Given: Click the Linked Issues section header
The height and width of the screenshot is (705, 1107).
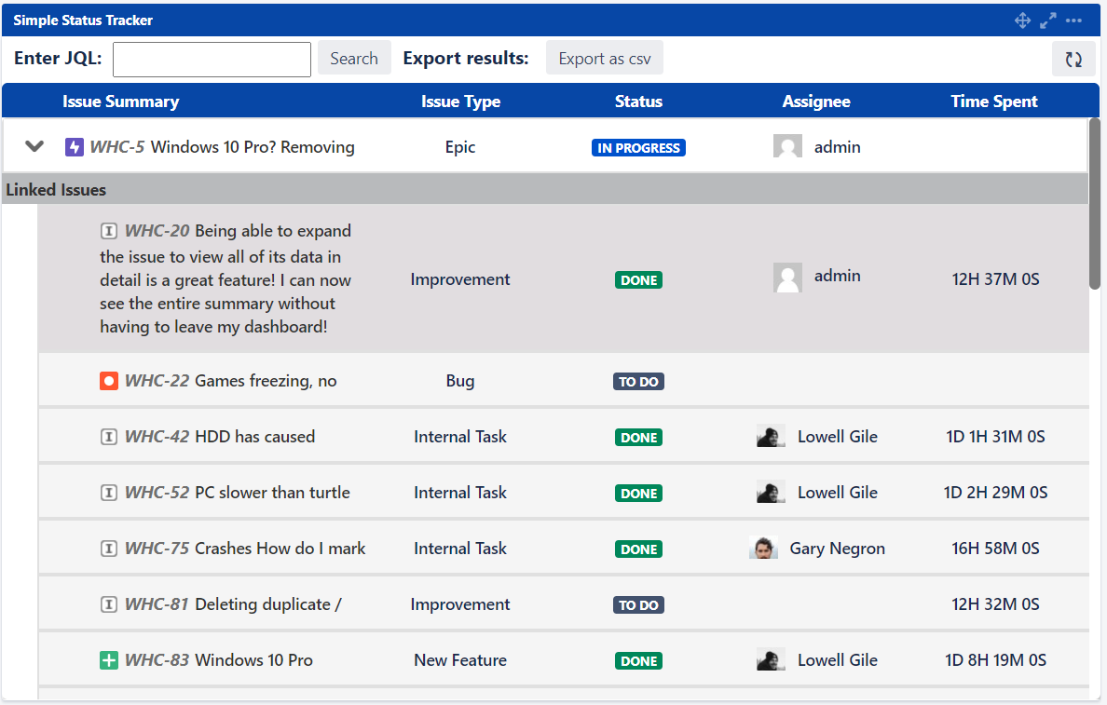Looking at the screenshot, I should (x=545, y=190).
